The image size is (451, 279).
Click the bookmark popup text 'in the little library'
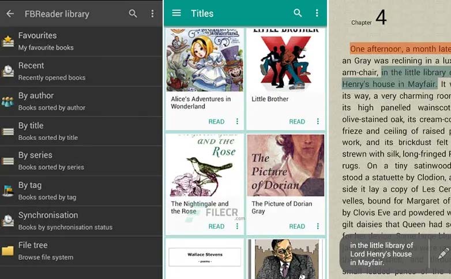(x=381, y=254)
